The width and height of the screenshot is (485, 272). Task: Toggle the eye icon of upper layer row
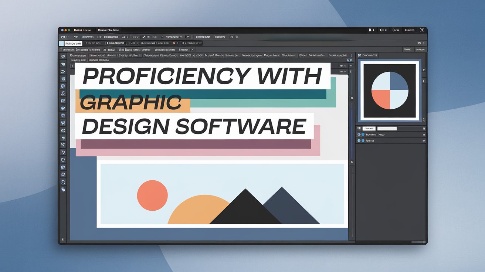pos(359,135)
